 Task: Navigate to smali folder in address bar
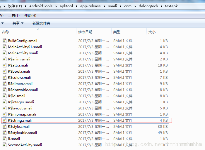point(112,6)
